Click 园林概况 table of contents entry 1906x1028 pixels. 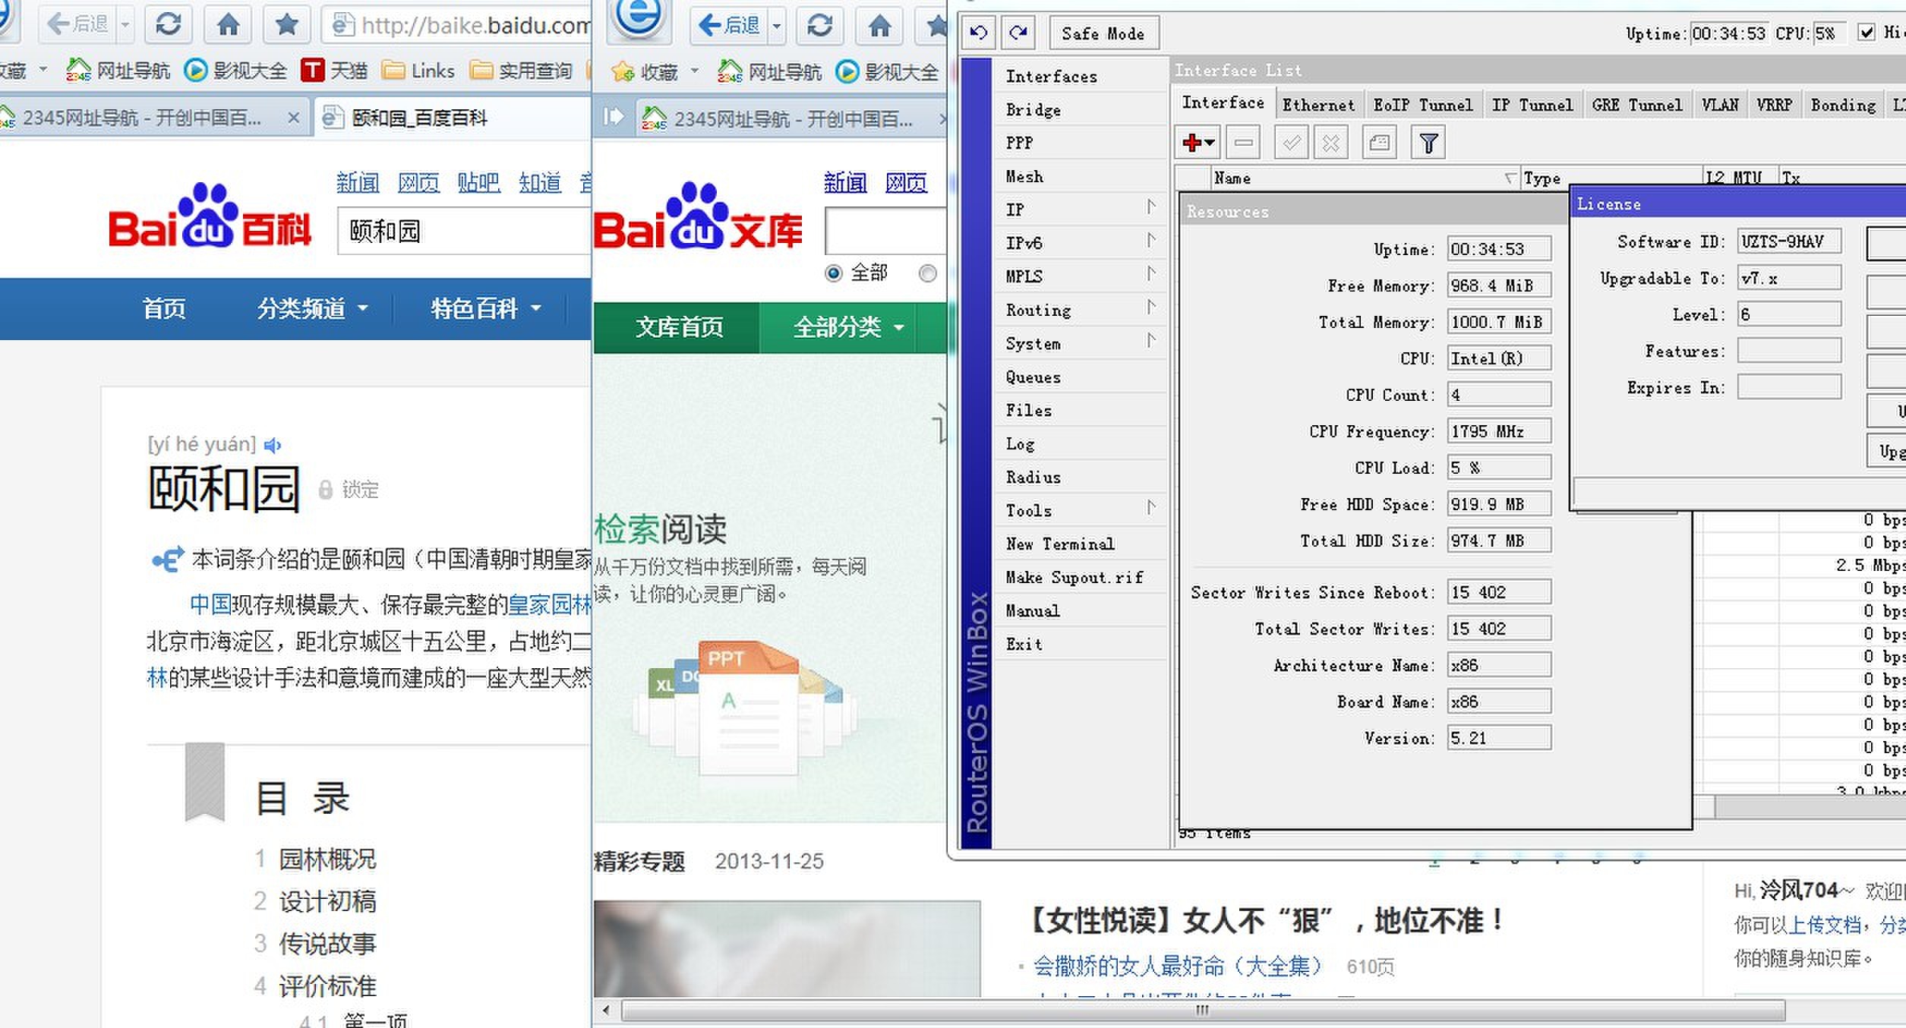[x=327, y=859]
